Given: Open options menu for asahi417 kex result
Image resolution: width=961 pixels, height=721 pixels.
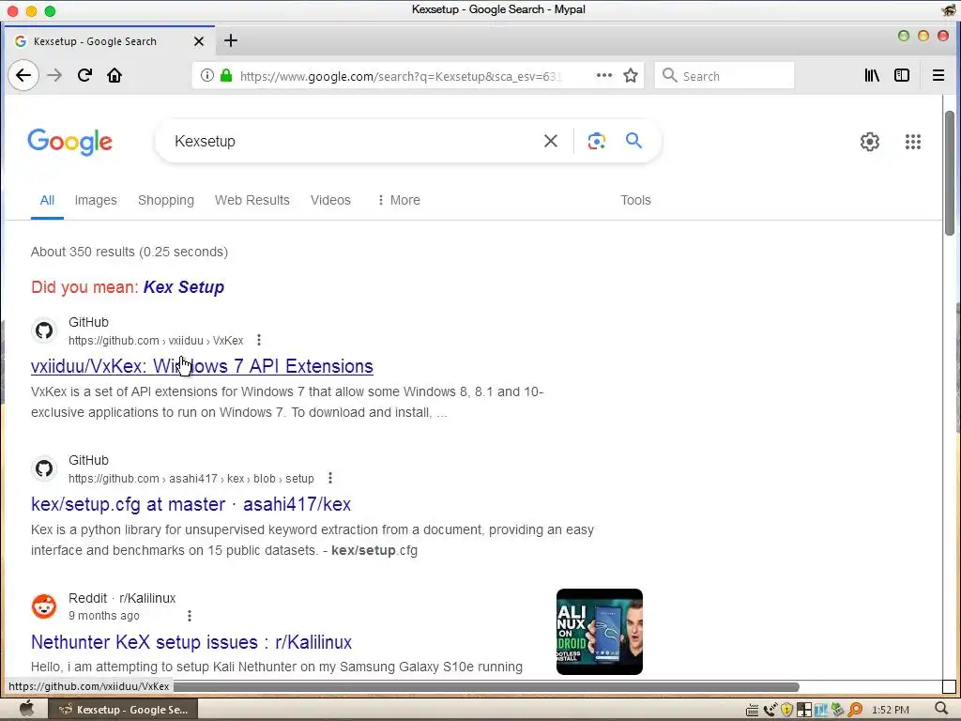Looking at the screenshot, I should [330, 478].
